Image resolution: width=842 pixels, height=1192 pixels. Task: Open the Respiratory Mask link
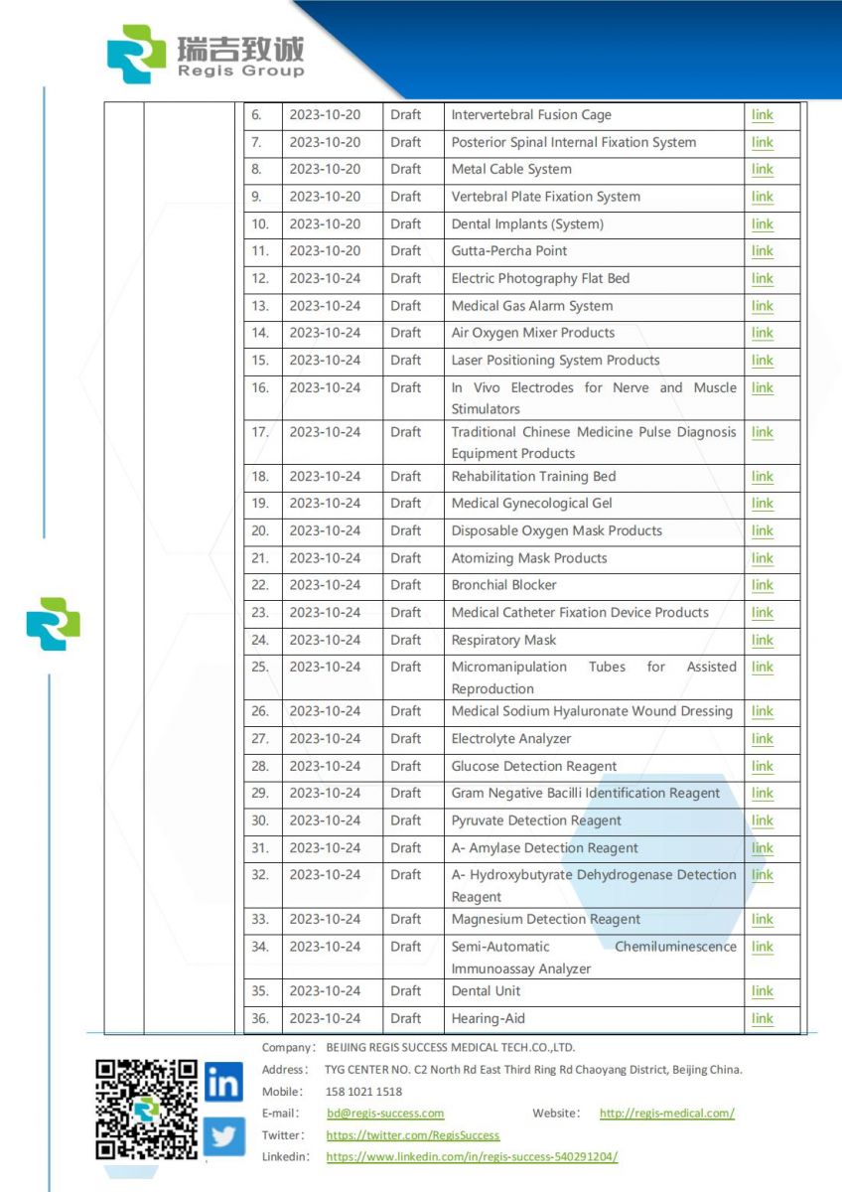[762, 641]
